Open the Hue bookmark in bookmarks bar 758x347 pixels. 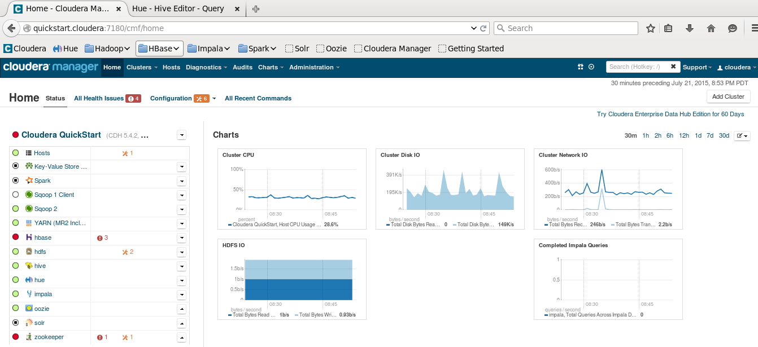tap(66, 49)
